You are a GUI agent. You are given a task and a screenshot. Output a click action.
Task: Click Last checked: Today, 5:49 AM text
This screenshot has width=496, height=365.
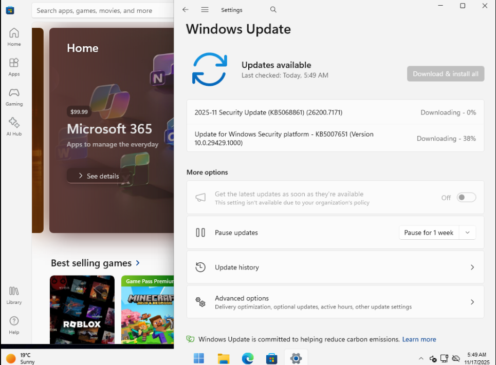[285, 75]
